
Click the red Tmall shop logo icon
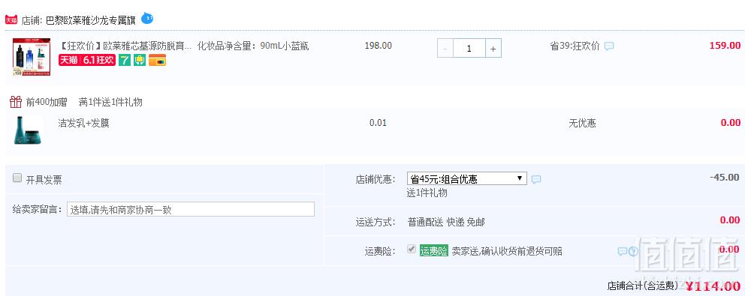click(x=11, y=20)
